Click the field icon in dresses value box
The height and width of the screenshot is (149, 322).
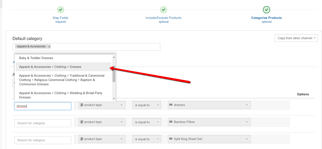pos(171,105)
